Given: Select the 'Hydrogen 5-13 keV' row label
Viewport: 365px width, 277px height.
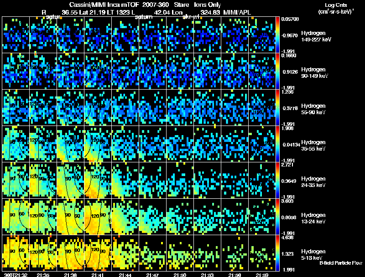Looking at the screenshot, I should [x=313, y=255].
